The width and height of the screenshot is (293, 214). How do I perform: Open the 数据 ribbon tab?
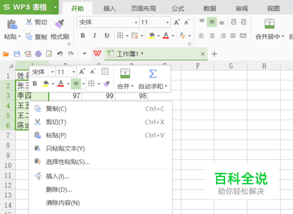210,8
